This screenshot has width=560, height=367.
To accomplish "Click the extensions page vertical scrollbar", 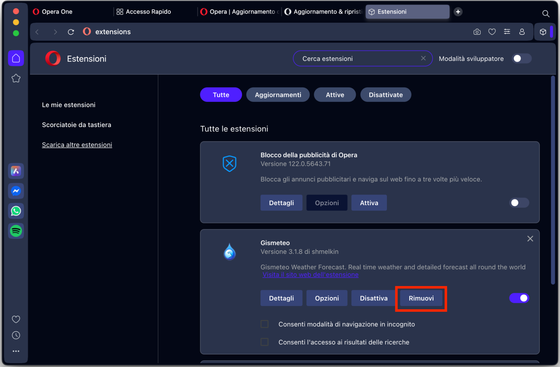I will click(553, 180).
